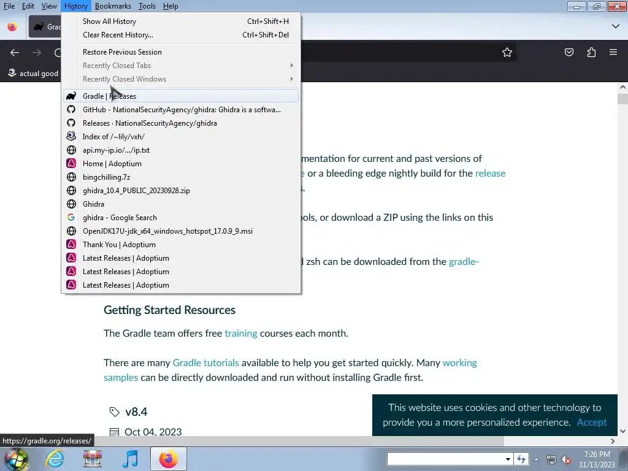Expand Recently Closed Windows submenu
The image size is (628, 471).
[x=181, y=79]
